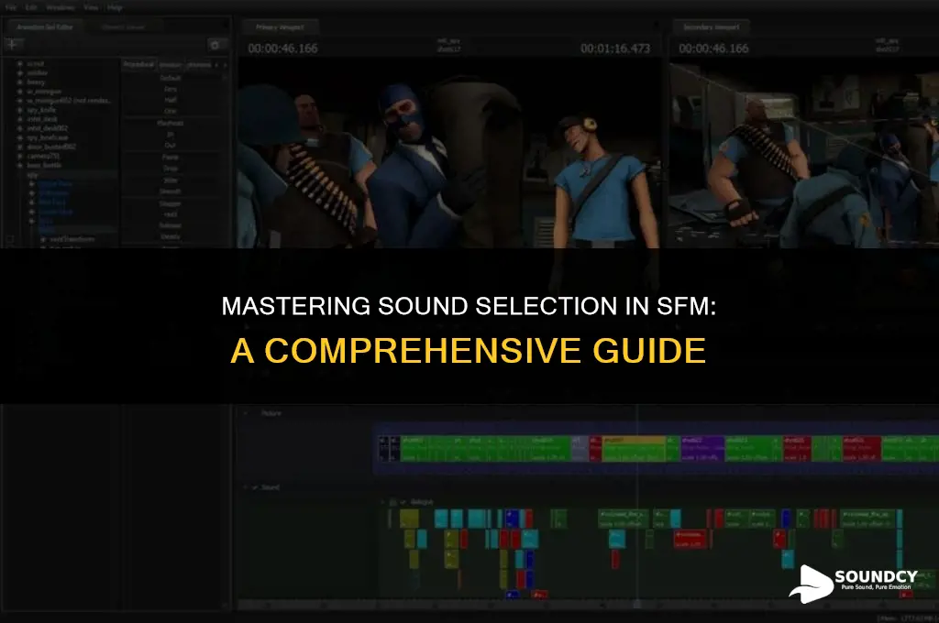Open the File menu
This screenshot has width=939, height=623.
pyautogui.click(x=11, y=7)
